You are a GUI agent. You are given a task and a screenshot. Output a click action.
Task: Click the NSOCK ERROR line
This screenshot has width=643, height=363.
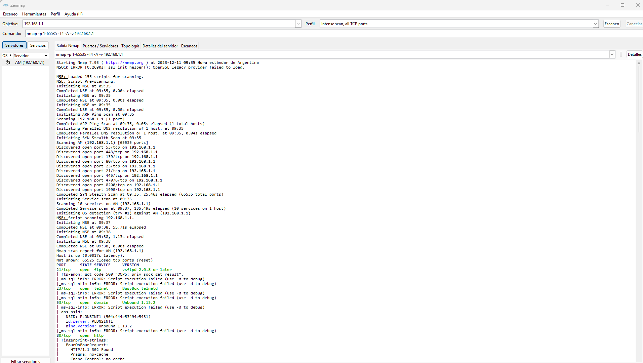(150, 67)
